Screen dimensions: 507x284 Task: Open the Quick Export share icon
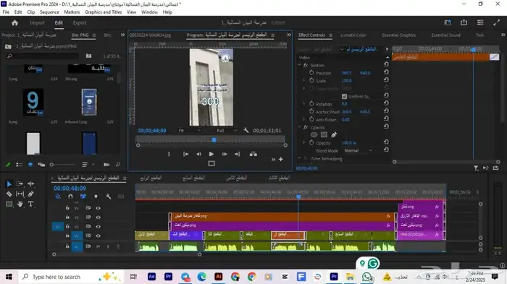464,22
